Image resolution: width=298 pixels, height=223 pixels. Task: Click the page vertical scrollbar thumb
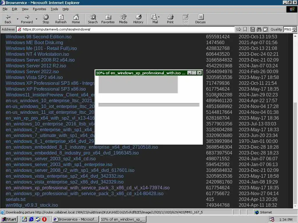coord(295,153)
